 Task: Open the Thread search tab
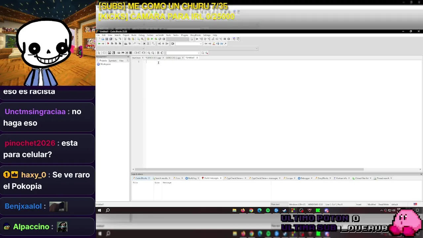pos(383,178)
